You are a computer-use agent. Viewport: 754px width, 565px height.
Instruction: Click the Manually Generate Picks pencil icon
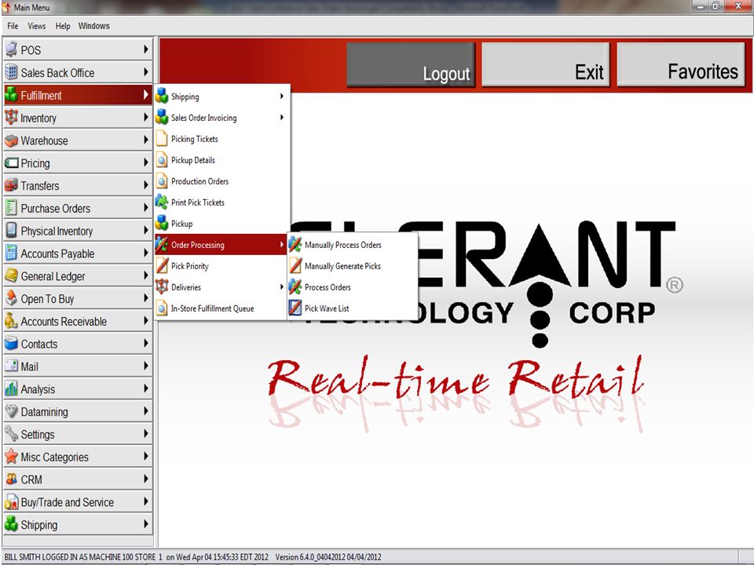pyautogui.click(x=295, y=266)
